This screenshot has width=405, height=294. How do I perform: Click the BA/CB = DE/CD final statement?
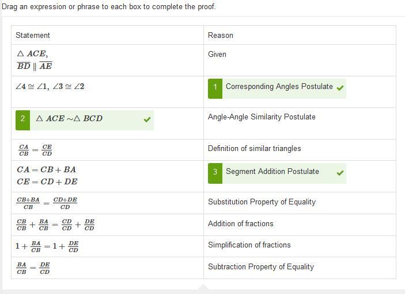(33, 268)
